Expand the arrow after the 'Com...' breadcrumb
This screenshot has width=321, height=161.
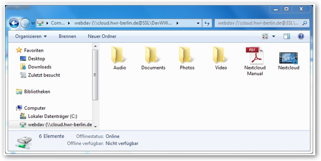point(69,23)
